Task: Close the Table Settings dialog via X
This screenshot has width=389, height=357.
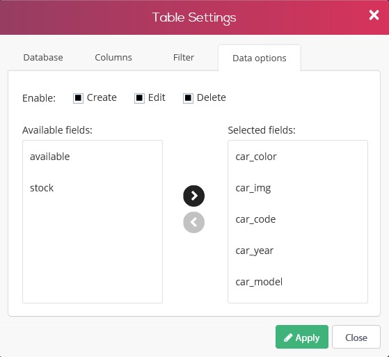Action: point(374,15)
